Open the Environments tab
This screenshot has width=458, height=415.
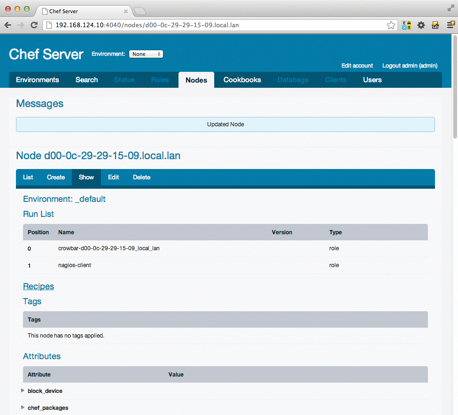coord(38,80)
